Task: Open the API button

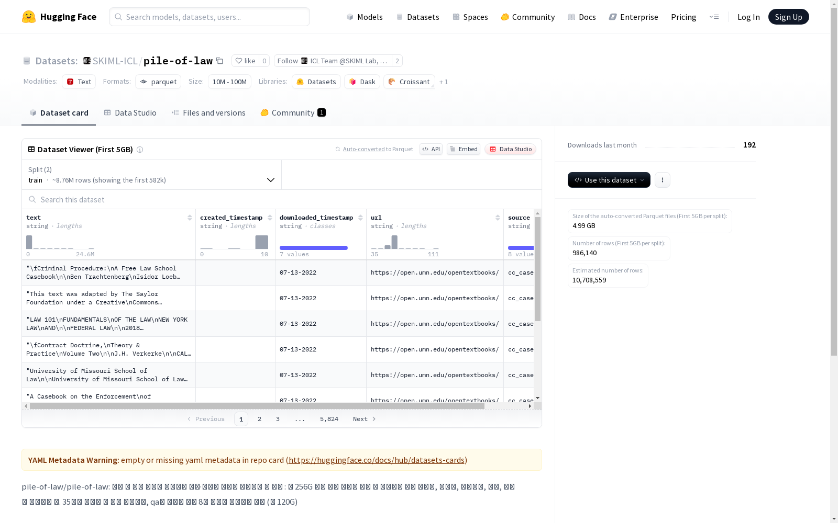Action: coord(431,149)
